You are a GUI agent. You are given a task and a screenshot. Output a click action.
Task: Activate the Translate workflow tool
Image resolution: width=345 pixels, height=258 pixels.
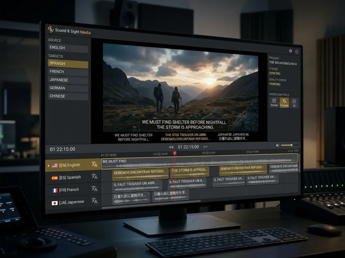point(284,103)
